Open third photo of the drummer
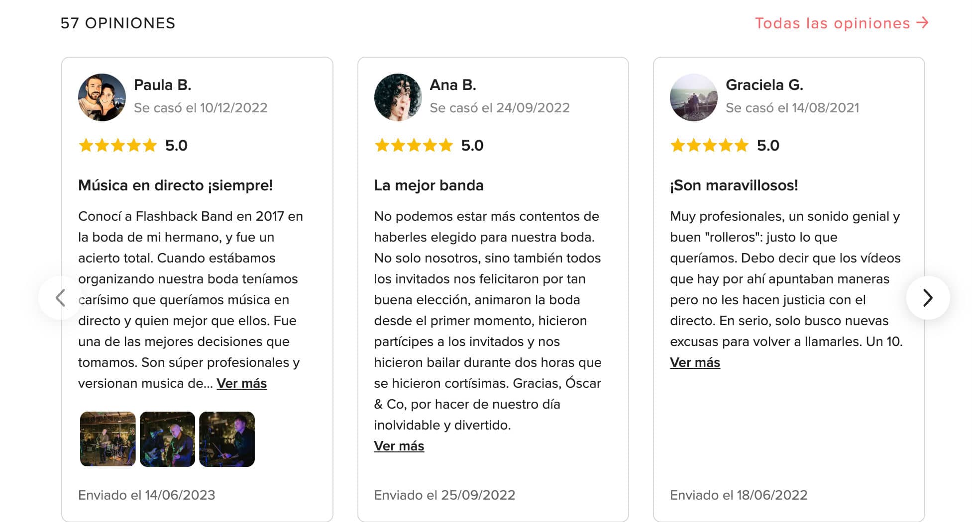This screenshot has height=522, width=972. coord(227,439)
